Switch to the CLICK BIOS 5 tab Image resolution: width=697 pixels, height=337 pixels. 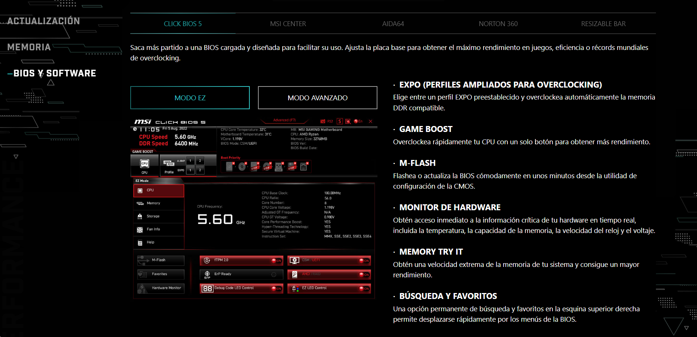pyautogui.click(x=183, y=24)
